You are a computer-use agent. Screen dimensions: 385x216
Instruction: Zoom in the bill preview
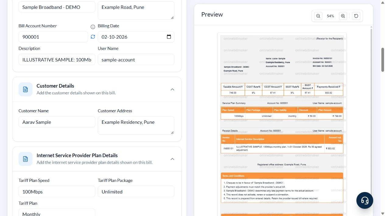click(343, 16)
